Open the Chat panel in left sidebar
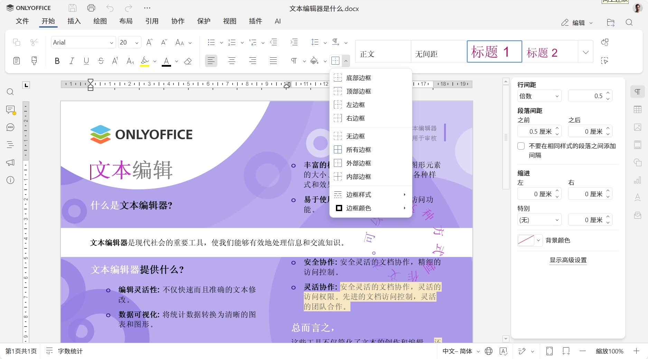Image resolution: width=648 pixels, height=359 pixels. pos(10,127)
